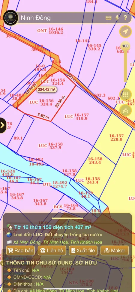Click the 7.98 m edge length label
Viewport: 135px width, 292px height.
point(71,77)
